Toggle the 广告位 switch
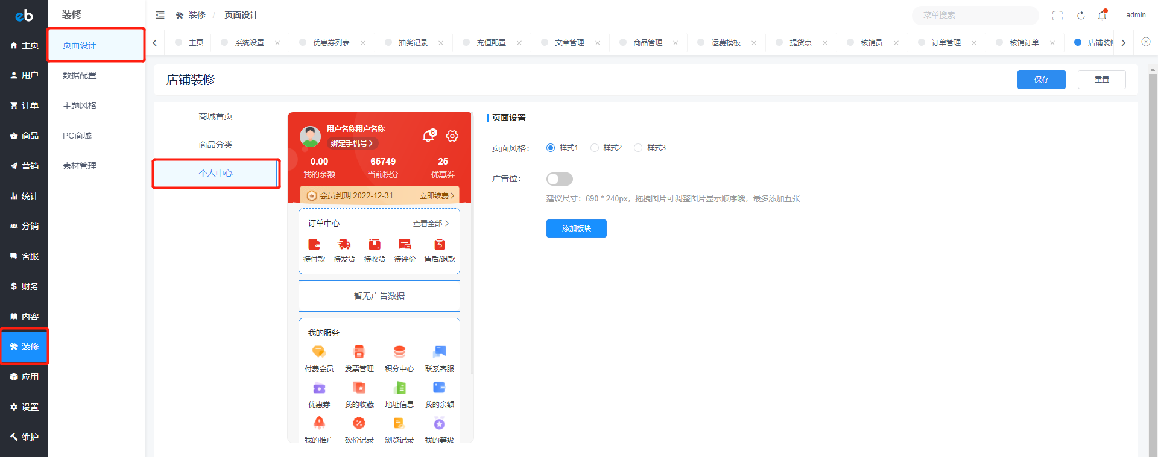Image resolution: width=1158 pixels, height=457 pixels. coord(560,179)
